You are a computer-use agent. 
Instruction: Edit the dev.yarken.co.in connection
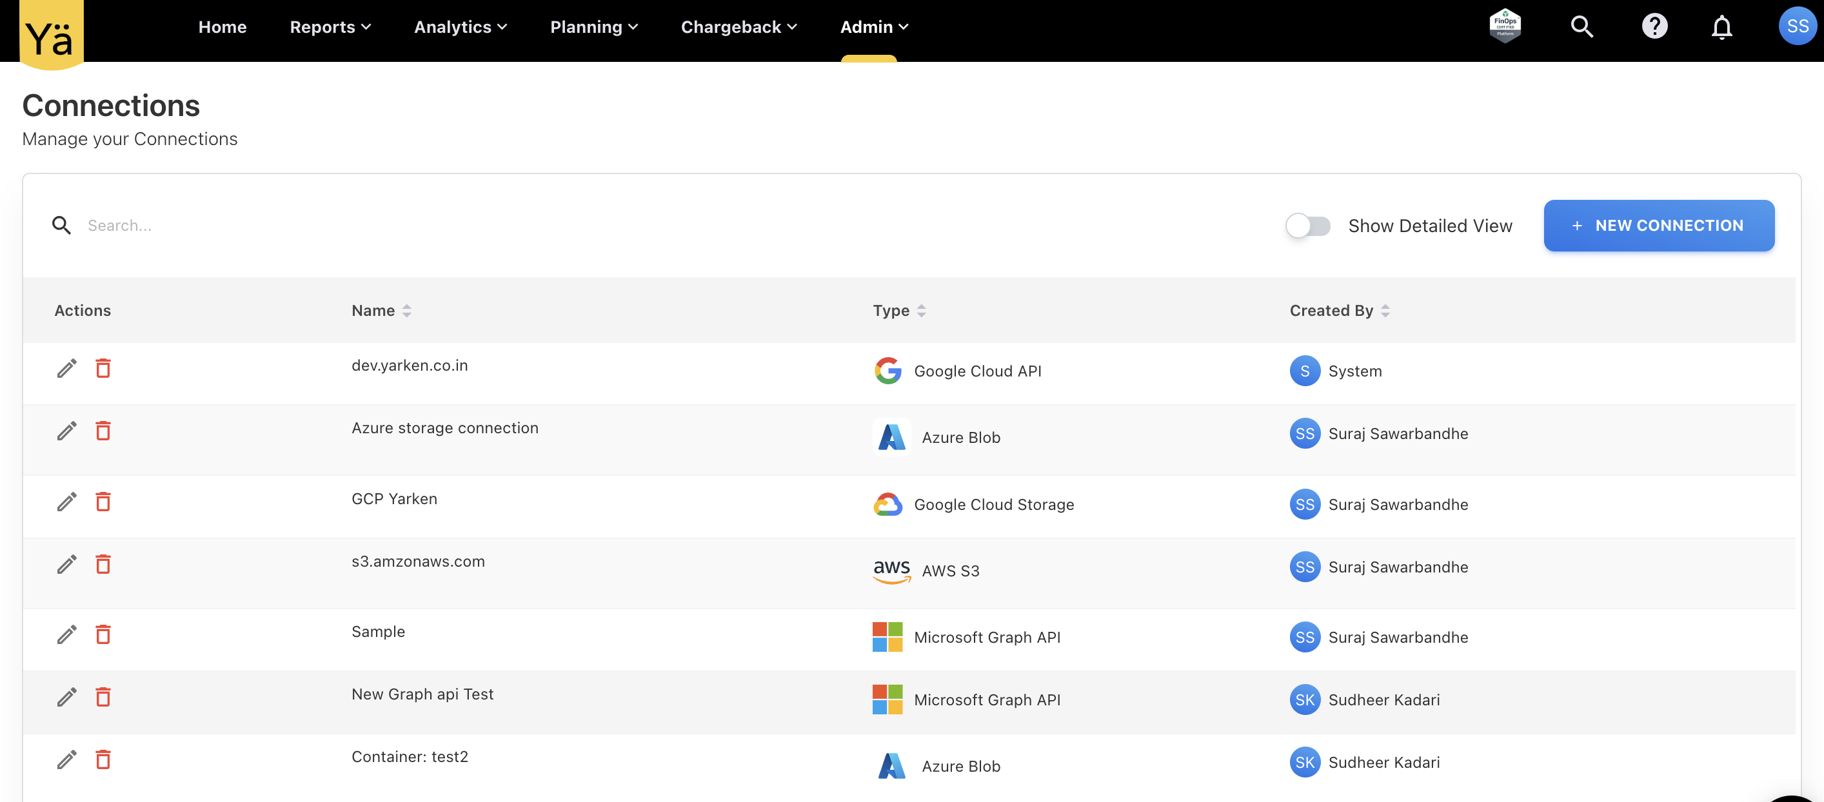click(x=66, y=368)
